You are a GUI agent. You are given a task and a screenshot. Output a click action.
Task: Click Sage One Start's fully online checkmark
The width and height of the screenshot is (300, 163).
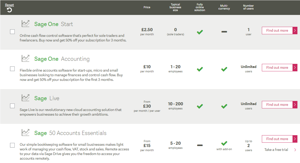[x=200, y=32]
